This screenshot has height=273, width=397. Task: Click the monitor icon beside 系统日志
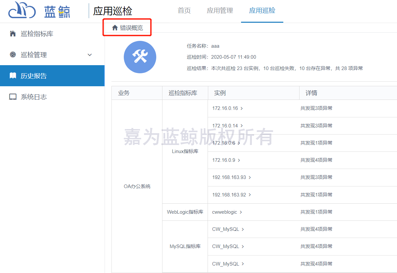(13, 97)
